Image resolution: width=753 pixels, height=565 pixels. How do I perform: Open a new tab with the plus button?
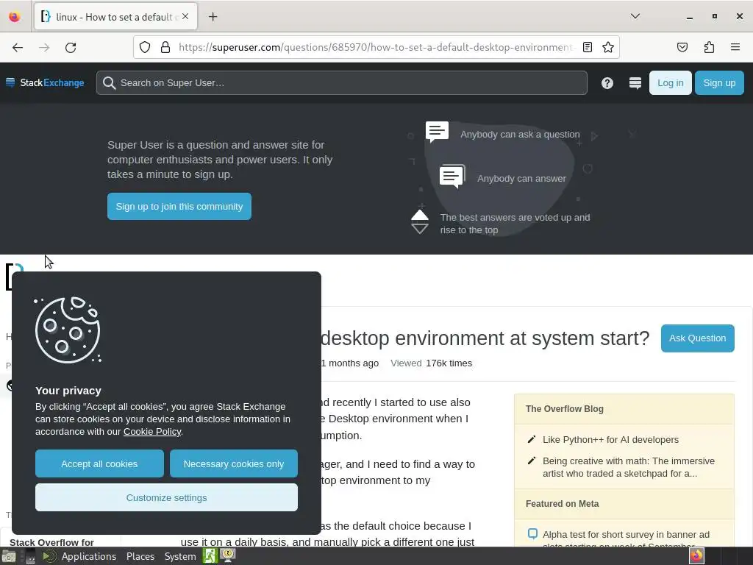[213, 17]
